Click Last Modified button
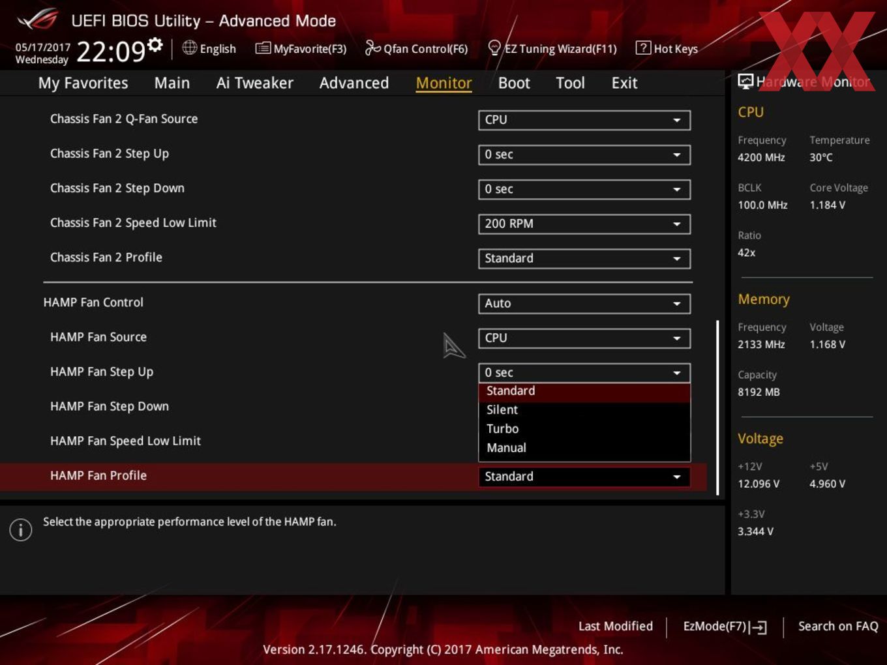 [x=615, y=627]
